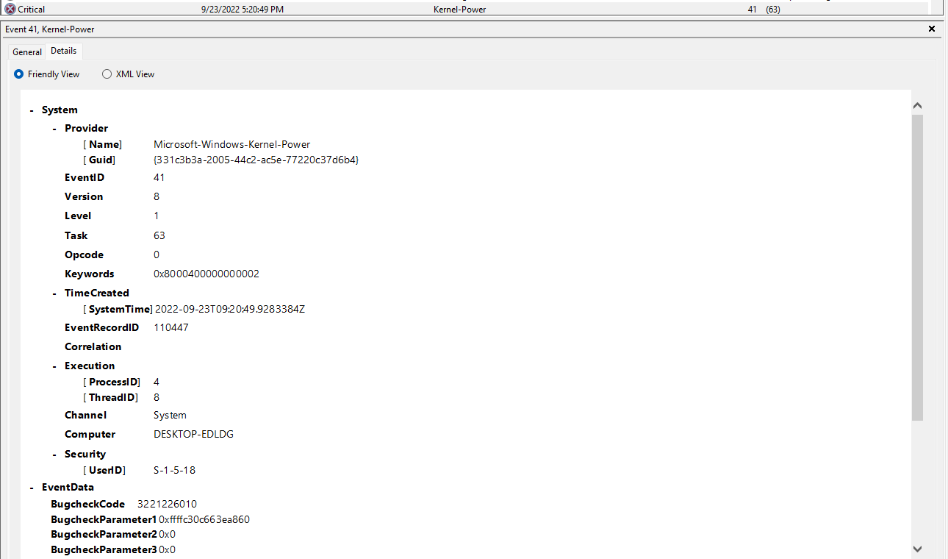The image size is (948, 559).
Task: Click the Keywords value 0x8000400000000002
Action: 207,274
